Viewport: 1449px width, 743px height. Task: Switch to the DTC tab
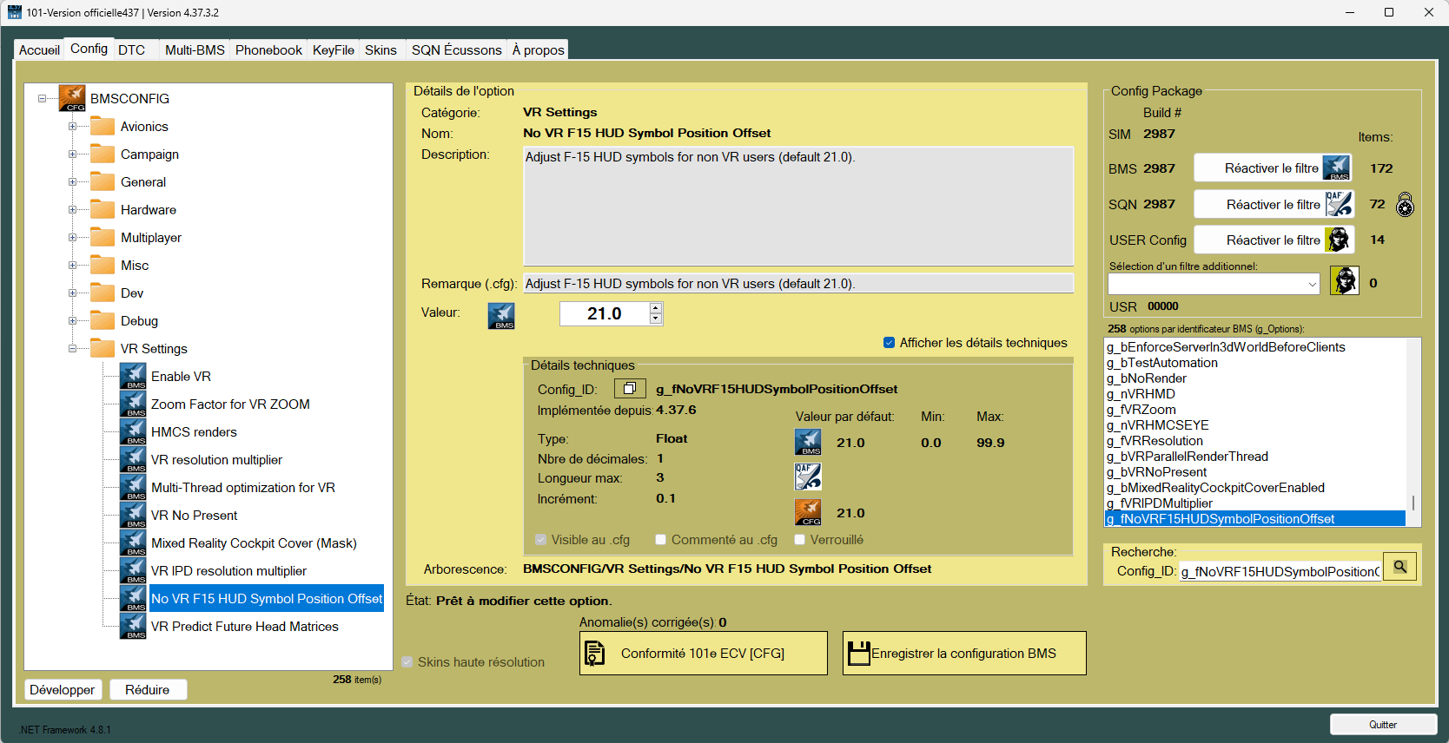131,50
